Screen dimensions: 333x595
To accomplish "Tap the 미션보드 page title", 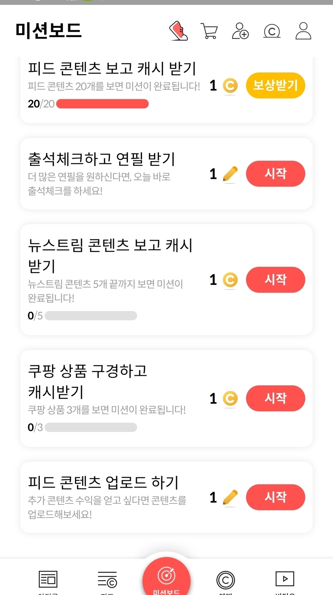I will tap(49, 31).
